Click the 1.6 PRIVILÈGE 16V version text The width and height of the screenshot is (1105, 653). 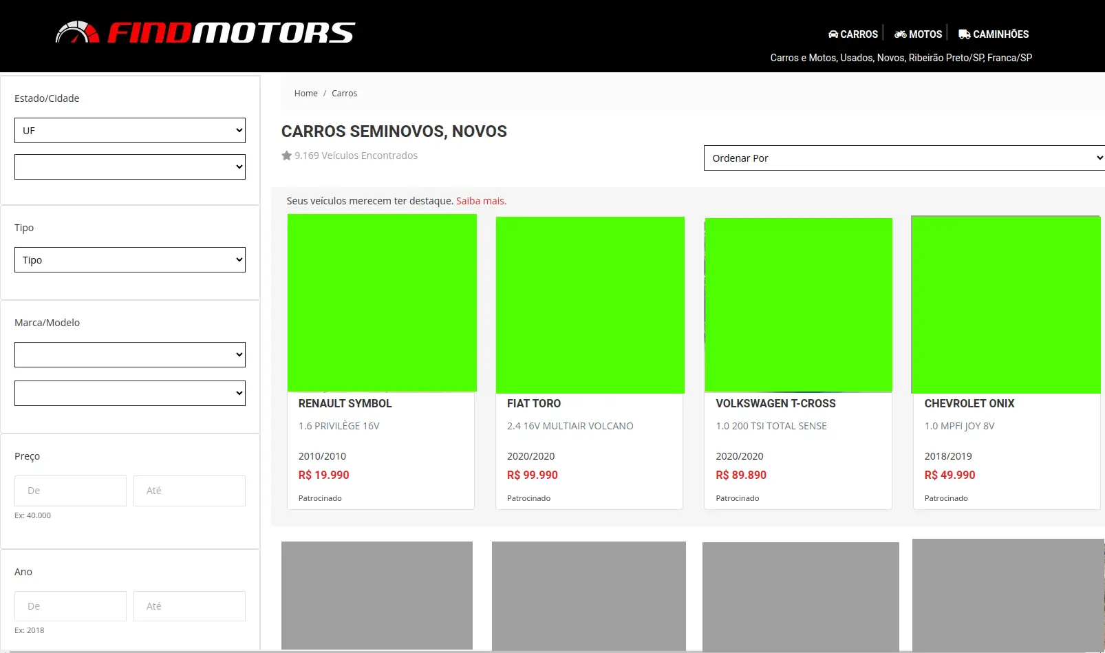coord(339,427)
